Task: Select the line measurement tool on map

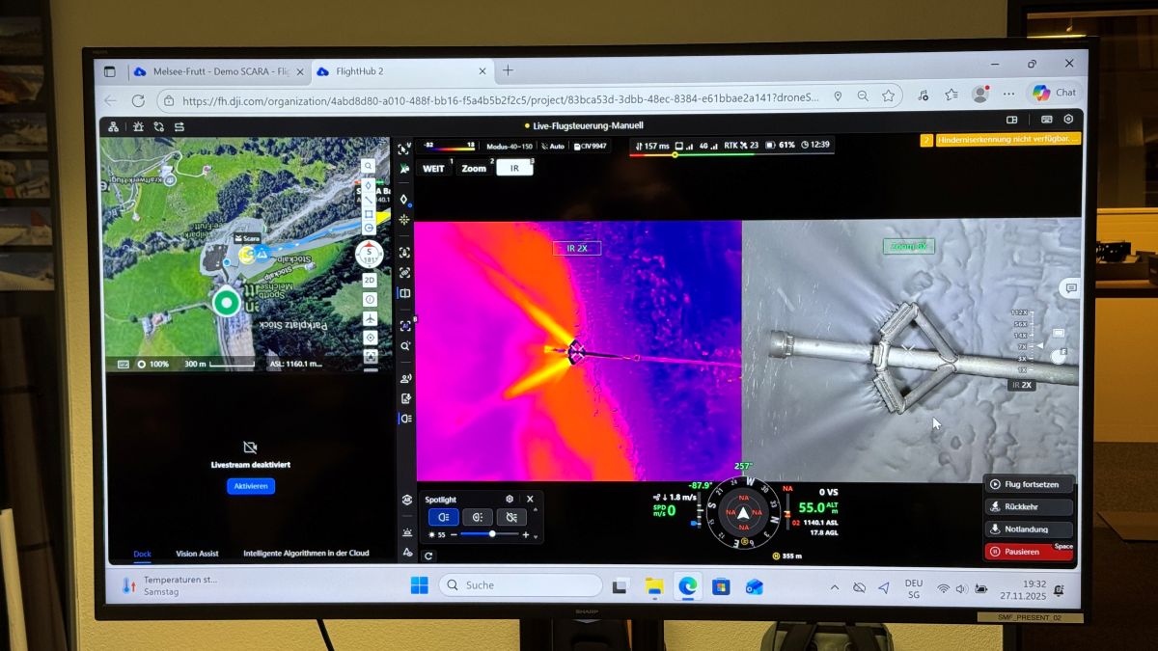Action: (368, 200)
